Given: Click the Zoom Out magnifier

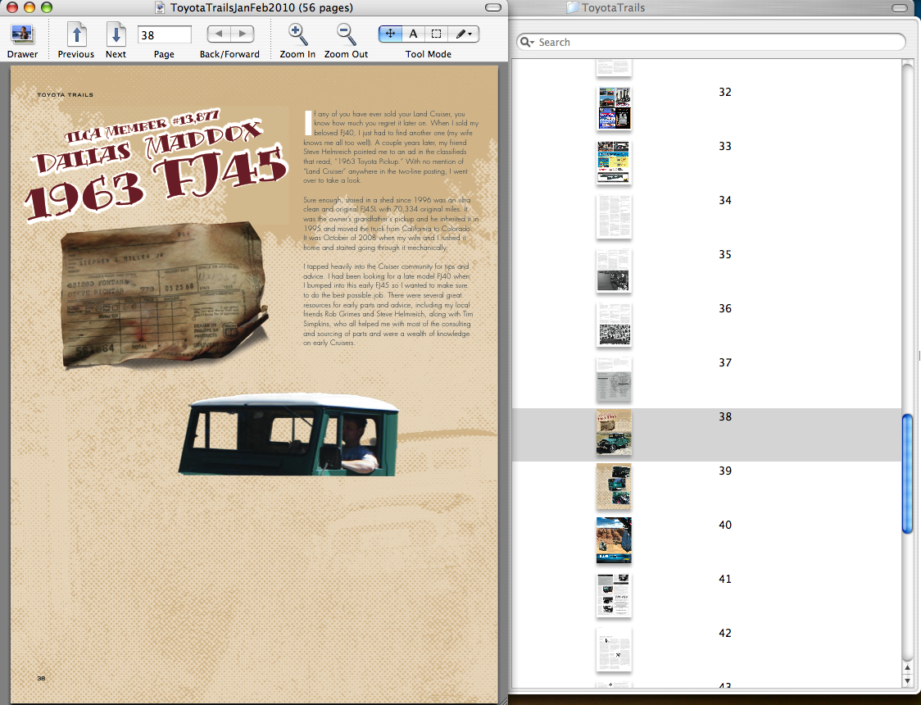Looking at the screenshot, I should [346, 34].
